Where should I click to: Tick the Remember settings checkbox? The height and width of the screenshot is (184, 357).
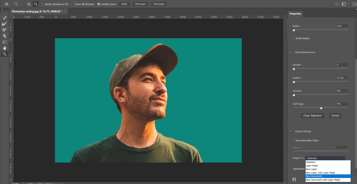[291, 169]
